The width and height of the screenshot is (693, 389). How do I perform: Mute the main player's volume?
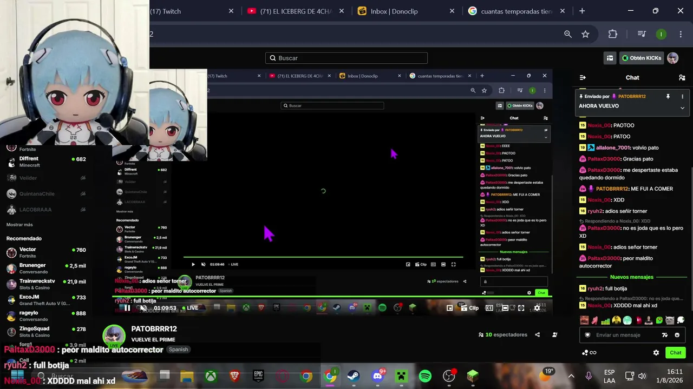(143, 308)
